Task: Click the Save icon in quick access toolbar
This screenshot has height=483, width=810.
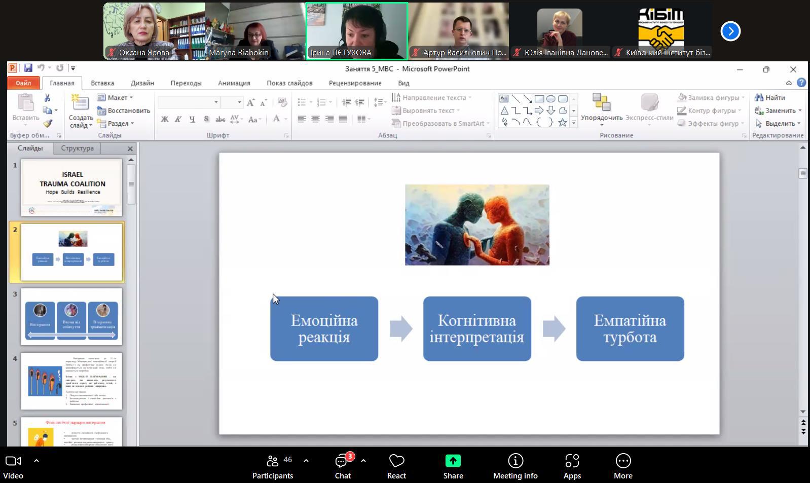Action: point(28,68)
